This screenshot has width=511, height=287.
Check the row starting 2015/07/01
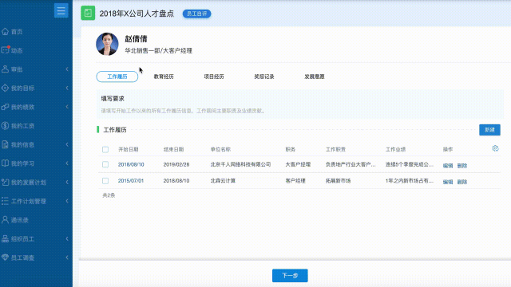coord(105,181)
